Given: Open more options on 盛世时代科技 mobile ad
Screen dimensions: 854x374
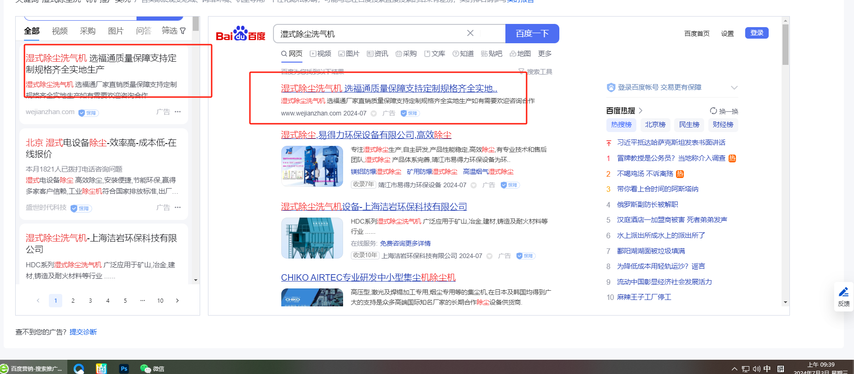Looking at the screenshot, I should pos(178,207).
